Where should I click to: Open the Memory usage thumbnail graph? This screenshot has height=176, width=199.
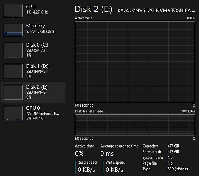pyautogui.click(x=13, y=30)
